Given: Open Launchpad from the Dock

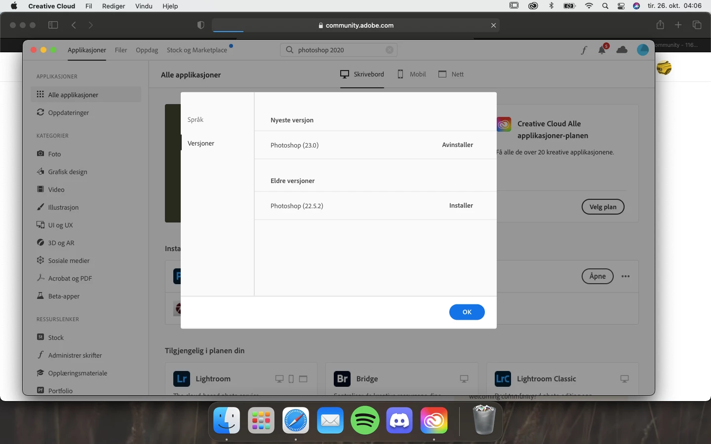Looking at the screenshot, I should pos(261,421).
